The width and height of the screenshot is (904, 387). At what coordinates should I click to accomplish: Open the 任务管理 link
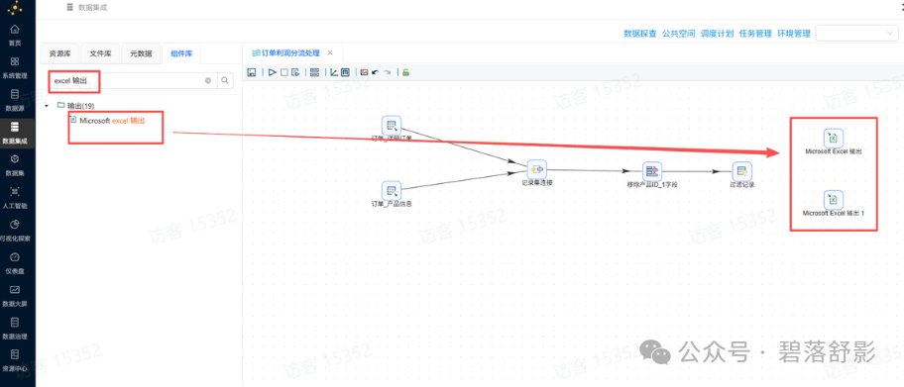755,34
